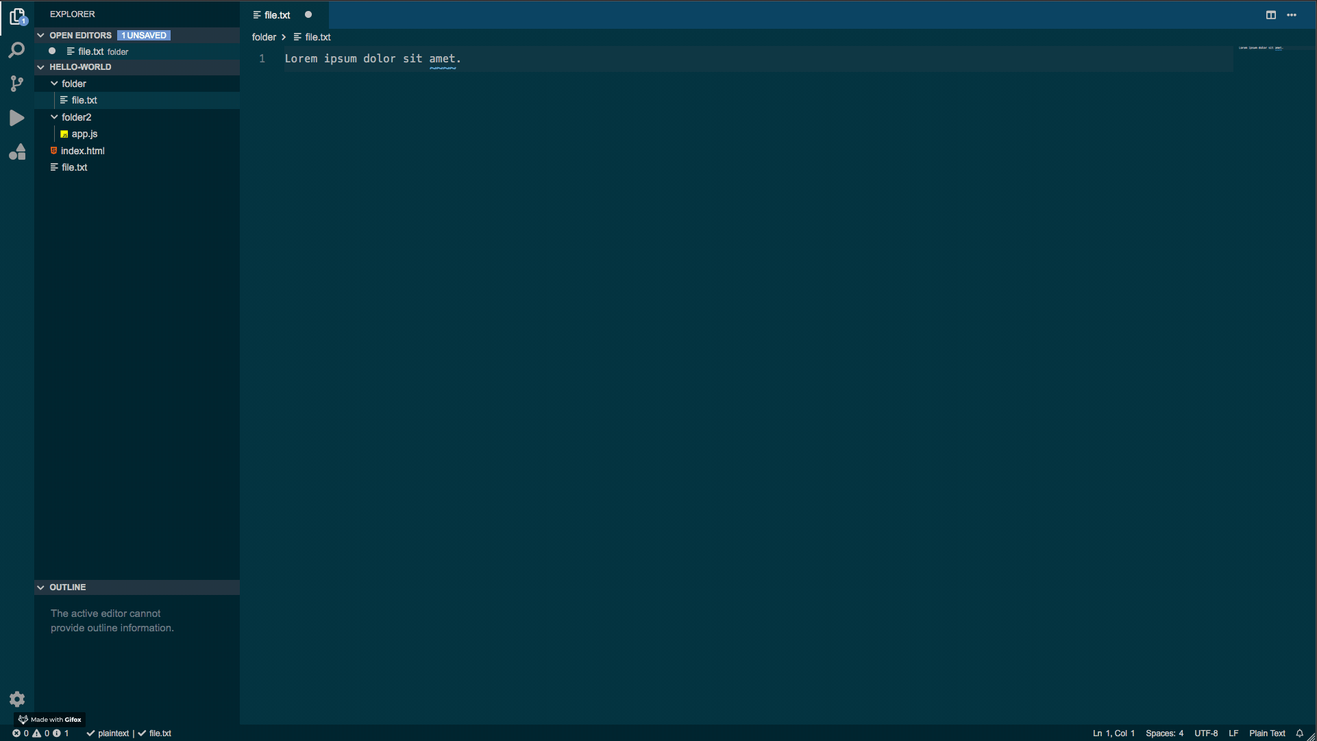Open the notifications bell in status bar

tap(1299, 733)
